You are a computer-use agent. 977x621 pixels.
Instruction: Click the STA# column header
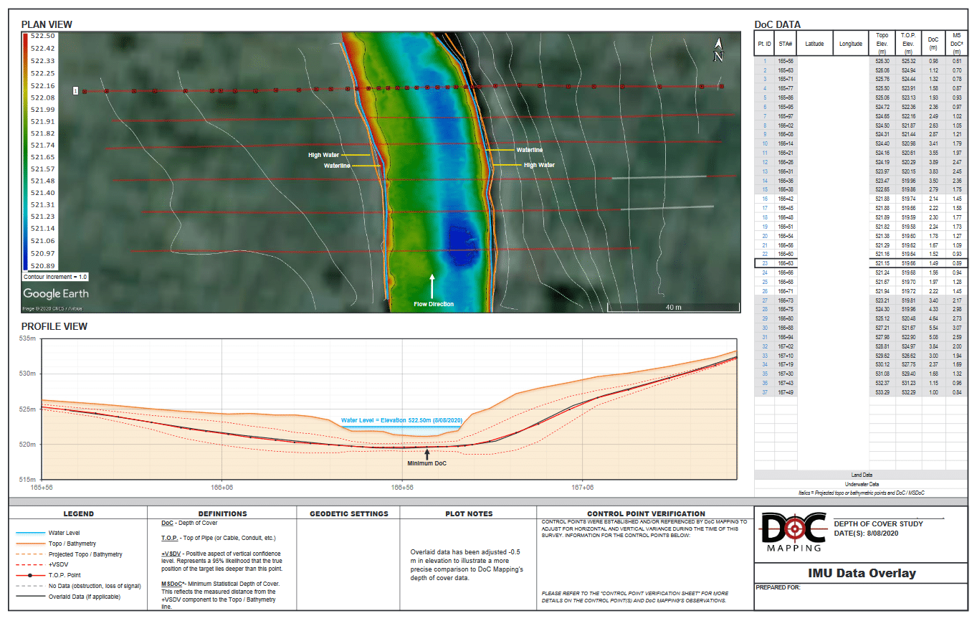tap(785, 44)
